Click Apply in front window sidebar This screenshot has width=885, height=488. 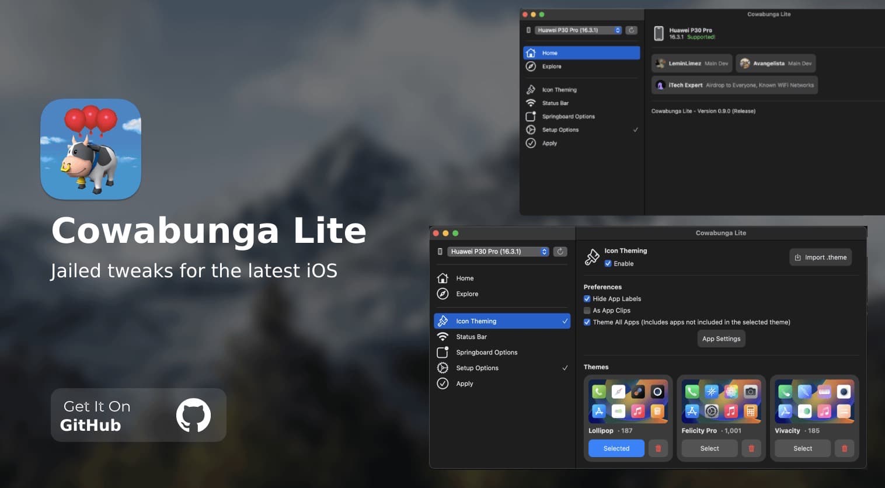coord(502,384)
